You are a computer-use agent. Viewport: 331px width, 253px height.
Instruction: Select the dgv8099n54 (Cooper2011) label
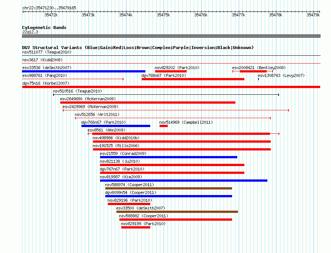[131, 192]
